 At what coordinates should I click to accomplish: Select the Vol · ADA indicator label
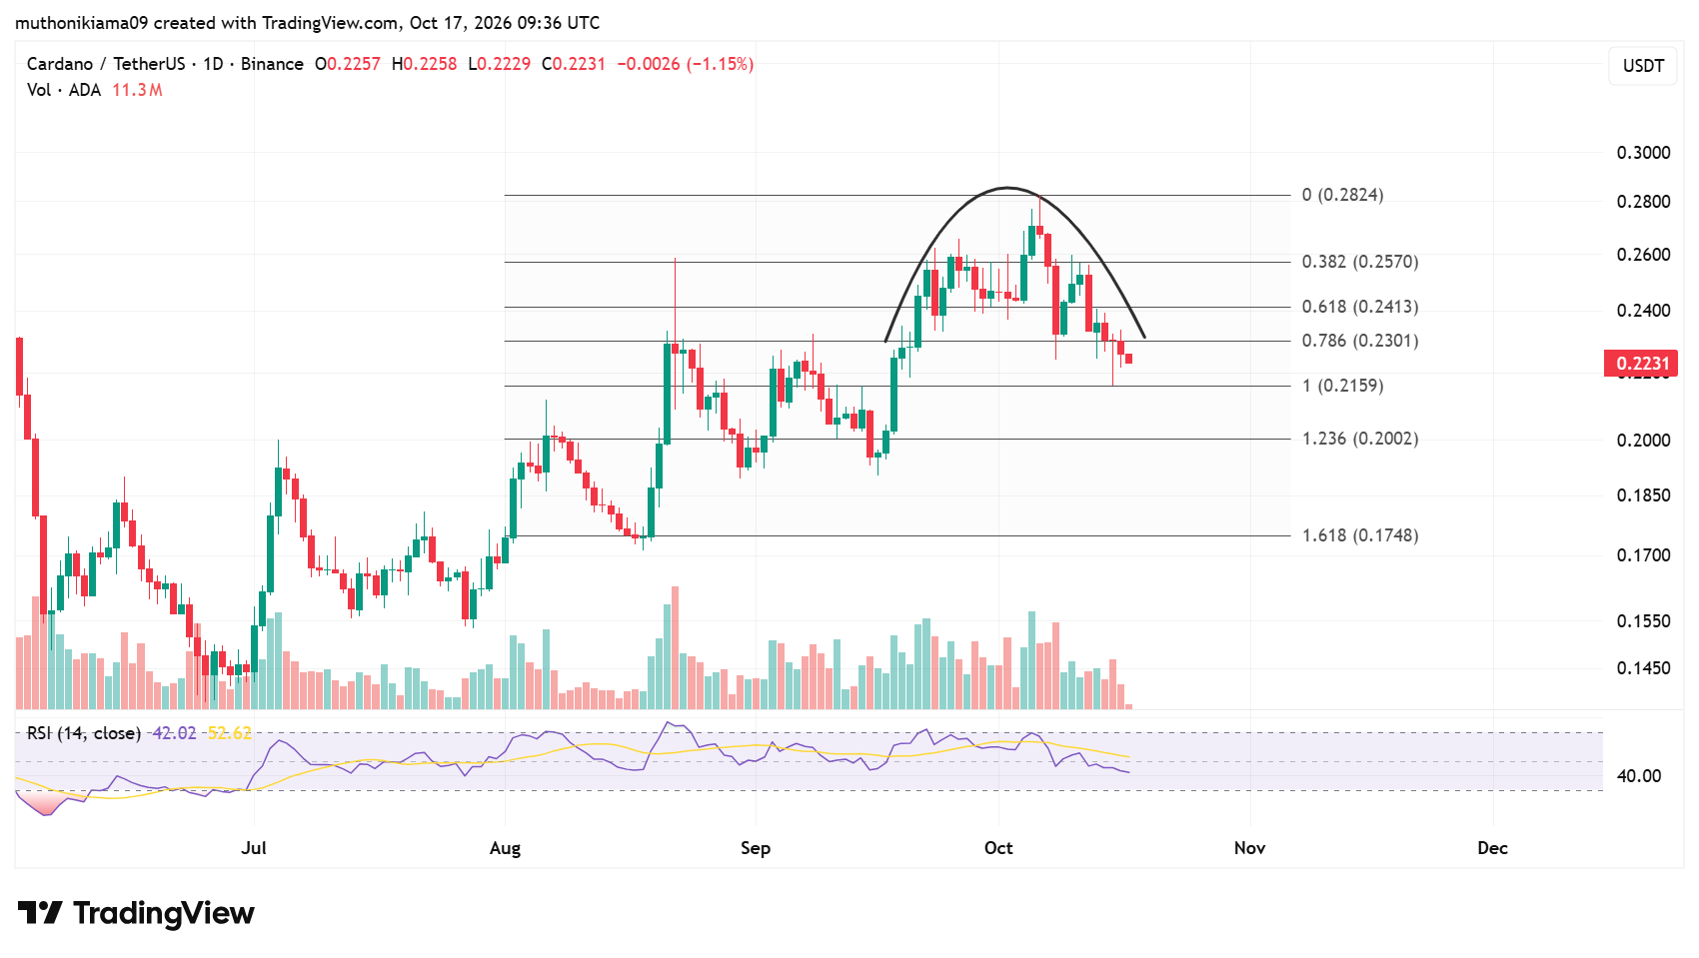(64, 90)
